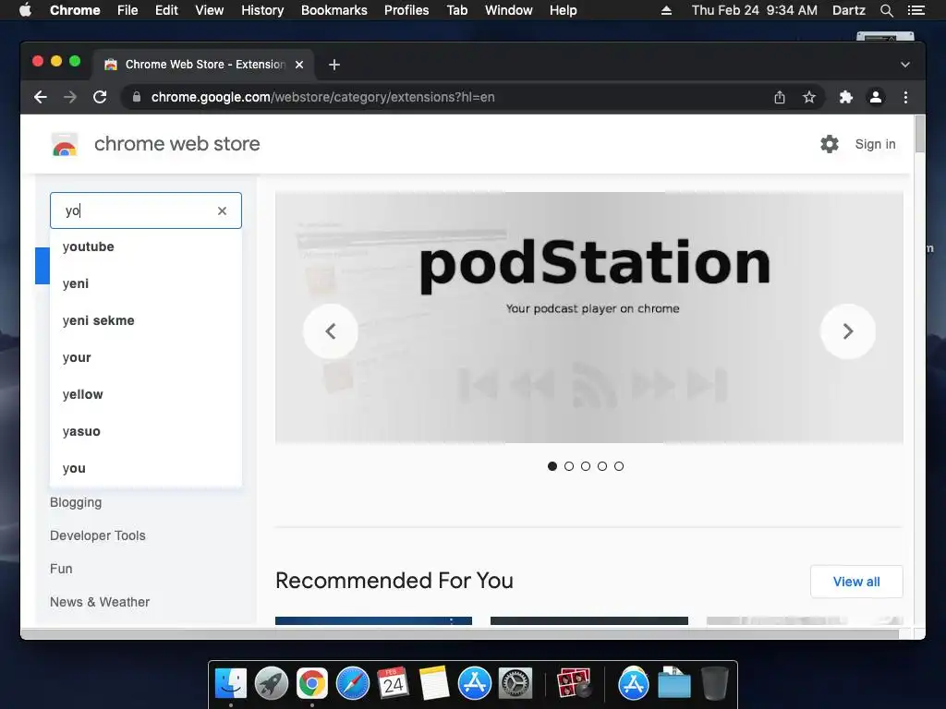Open Notes from the dock
946x709 pixels.
[434, 684]
